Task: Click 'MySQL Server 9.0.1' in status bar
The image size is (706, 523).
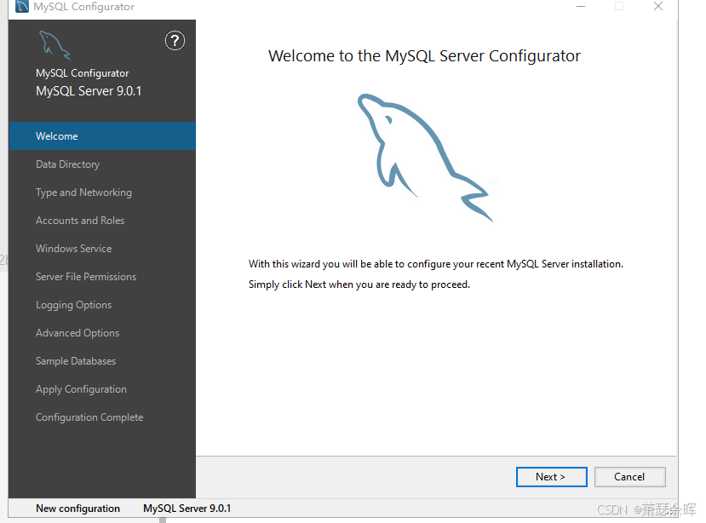Action: pos(187,509)
